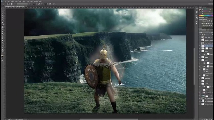
Task: Select the Eraser tool
Action: (2, 31)
